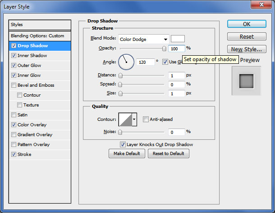Select the Outer Glow label row
Screen dimensions: 275x213
click(x=40, y=66)
